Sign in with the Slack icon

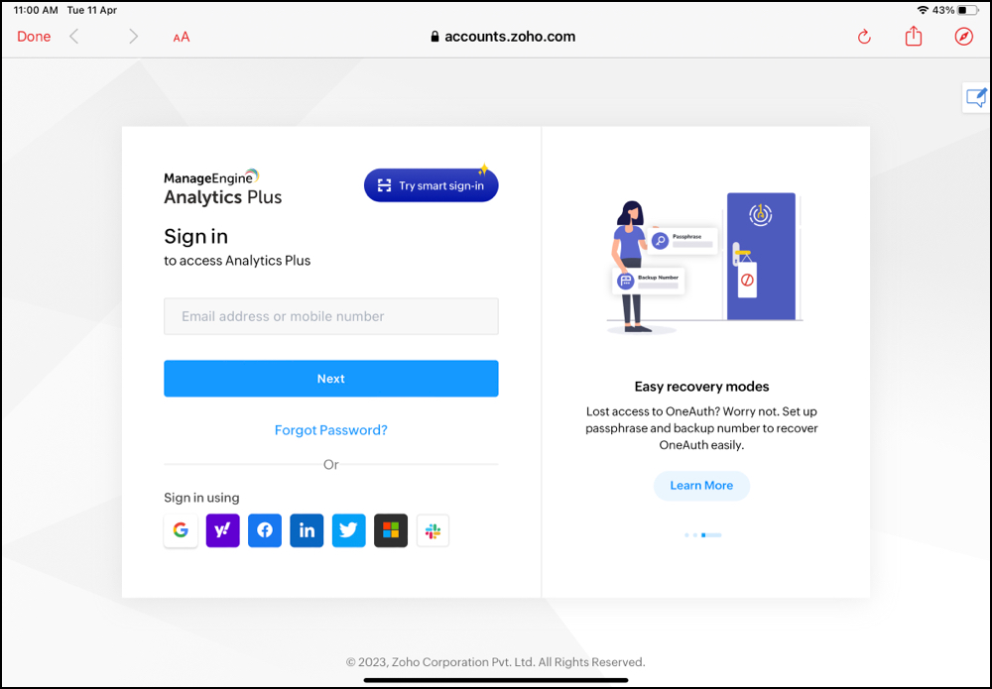click(x=433, y=530)
